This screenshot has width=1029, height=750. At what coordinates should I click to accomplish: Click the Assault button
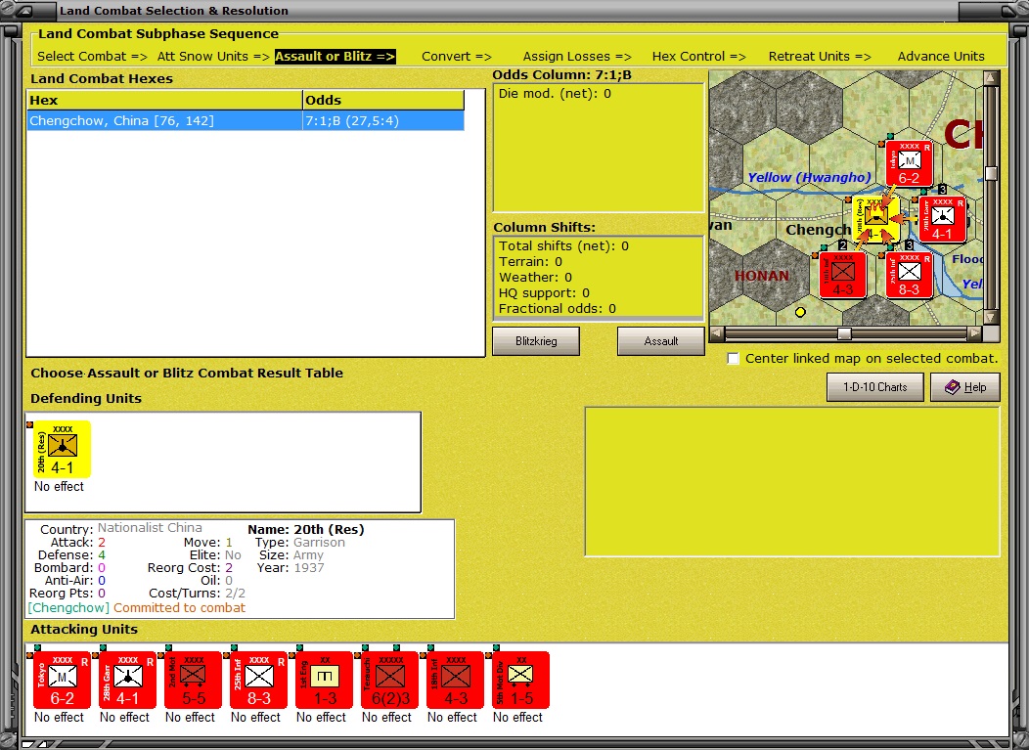click(661, 341)
